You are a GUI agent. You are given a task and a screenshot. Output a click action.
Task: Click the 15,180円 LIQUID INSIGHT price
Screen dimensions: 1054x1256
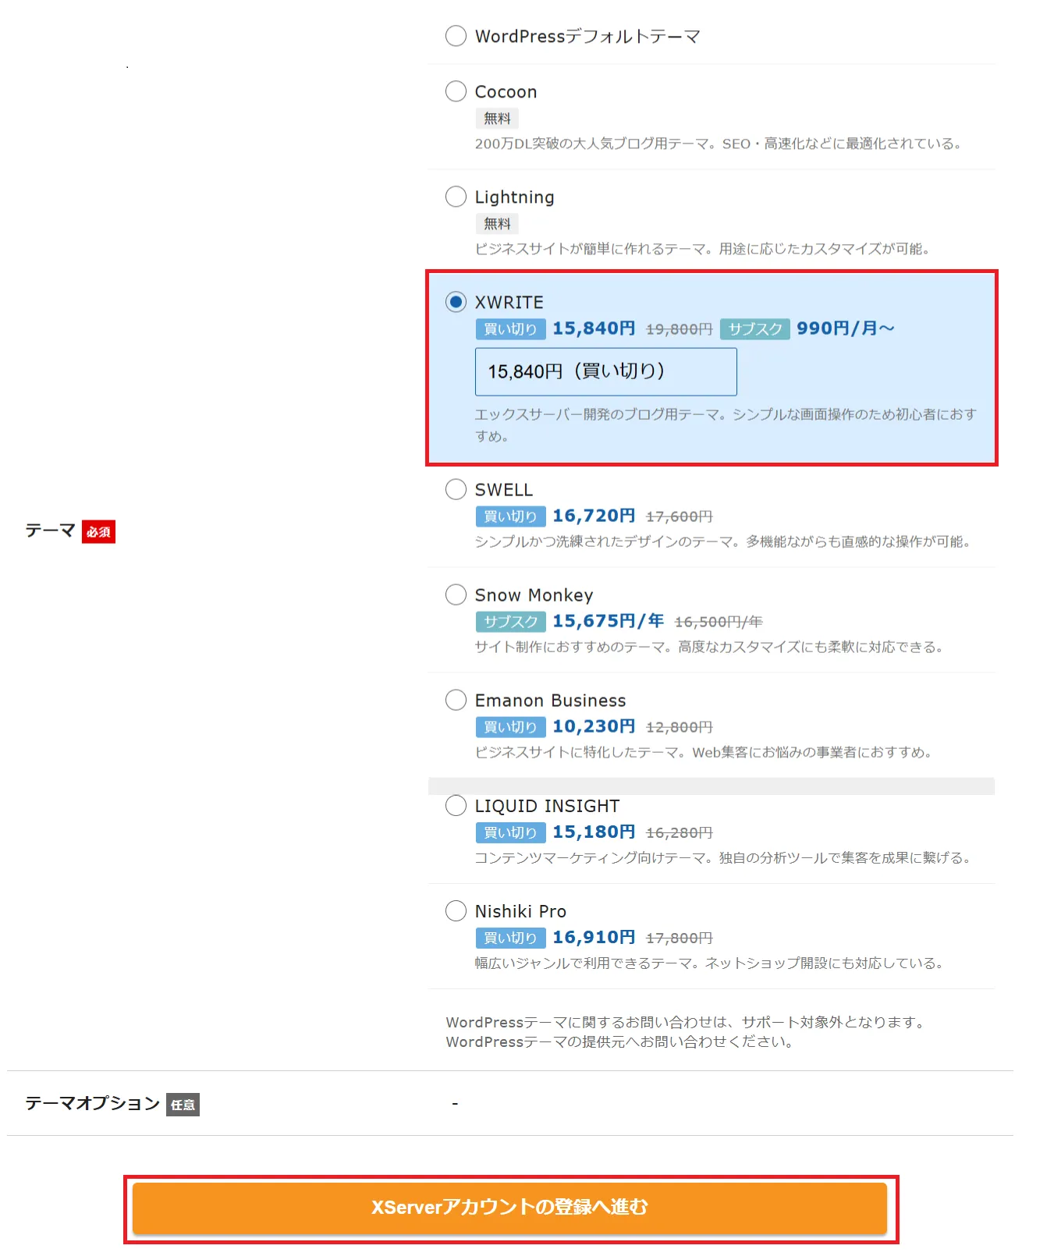coord(594,832)
